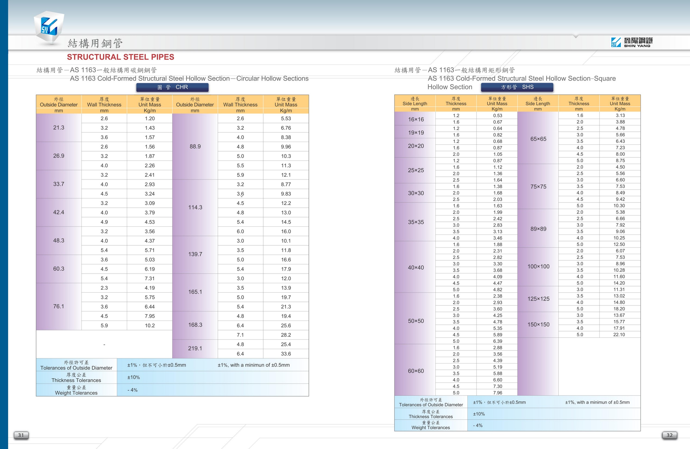Viewport: 690px width, 449px height.
Task: Click the 100×100 side length cell
Action: [x=538, y=267]
